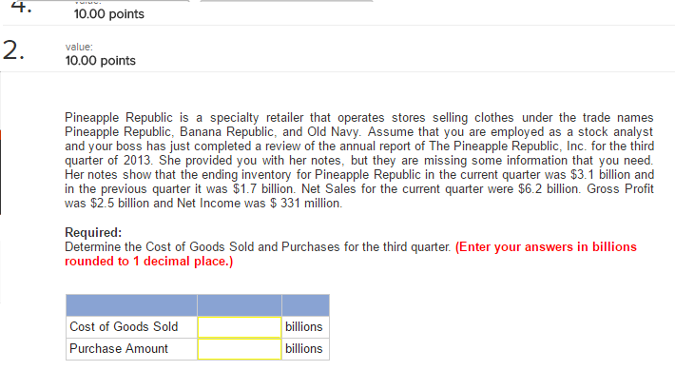Click the 'rounded to 1 decimal place.)' red text

[x=148, y=262]
